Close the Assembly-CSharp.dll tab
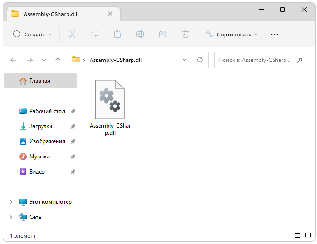 pos(110,14)
